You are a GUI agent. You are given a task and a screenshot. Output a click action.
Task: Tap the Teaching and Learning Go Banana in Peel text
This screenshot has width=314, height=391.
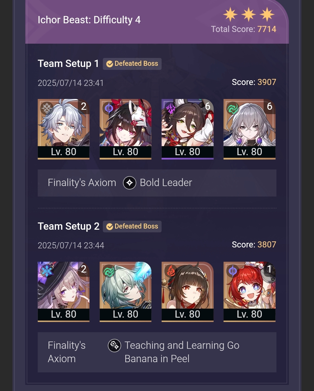coord(182,352)
